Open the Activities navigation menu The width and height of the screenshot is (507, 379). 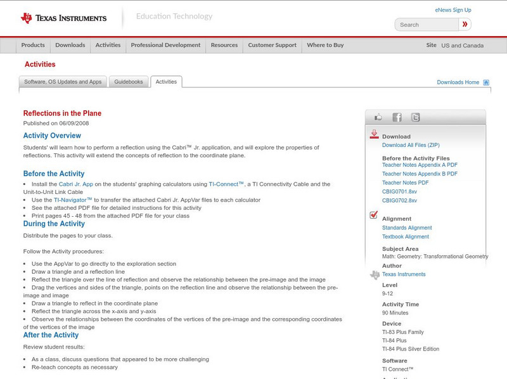tap(108, 45)
